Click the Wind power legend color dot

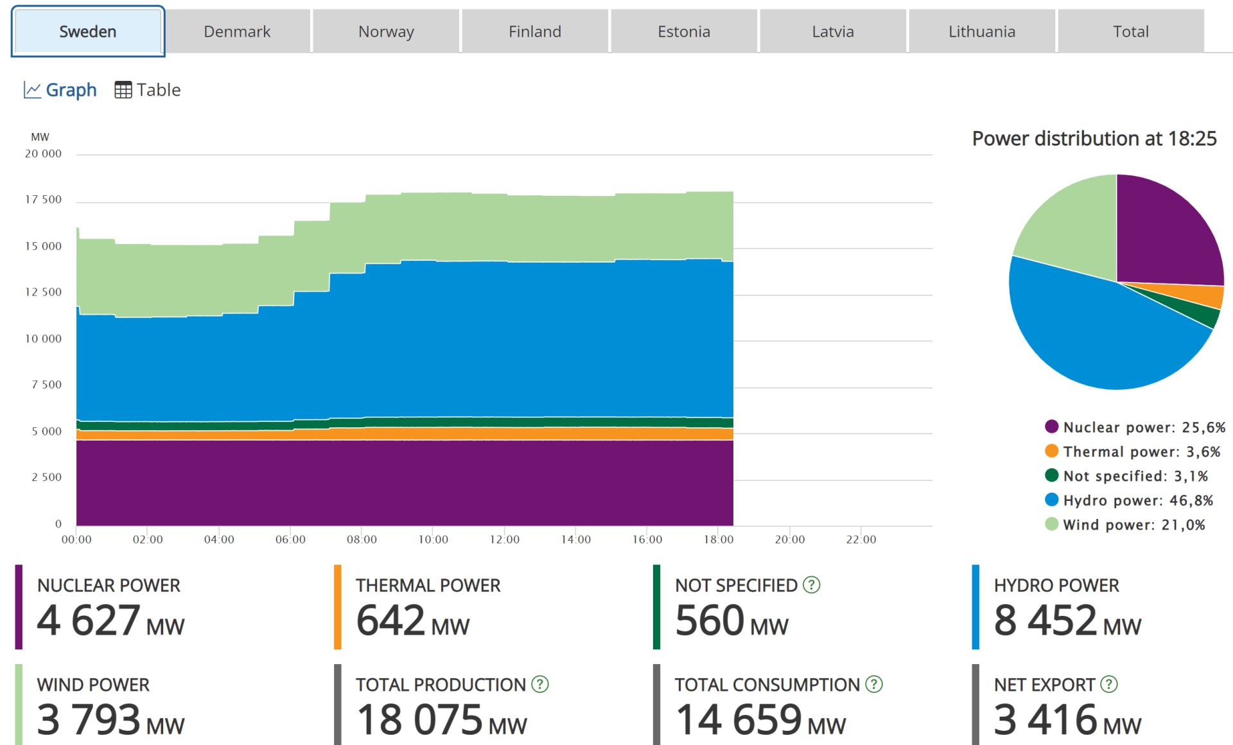click(x=1051, y=525)
